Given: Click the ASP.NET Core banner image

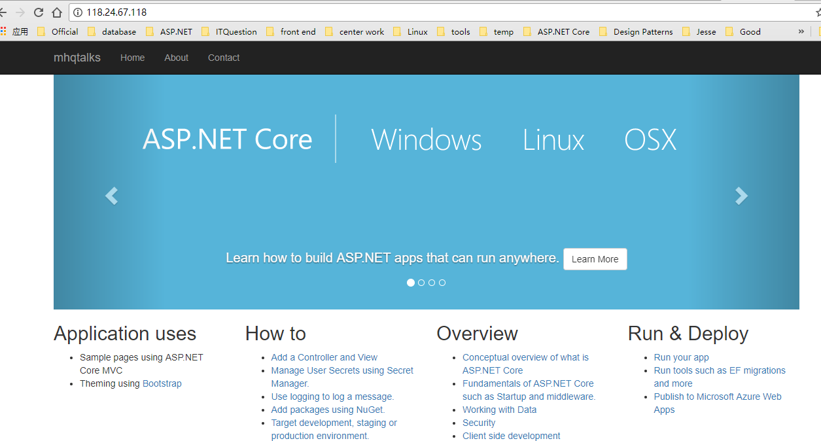Looking at the screenshot, I should click(x=427, y=192).
